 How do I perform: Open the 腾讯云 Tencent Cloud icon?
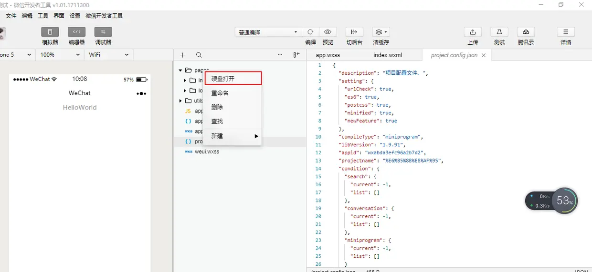[x=526, y=32]
